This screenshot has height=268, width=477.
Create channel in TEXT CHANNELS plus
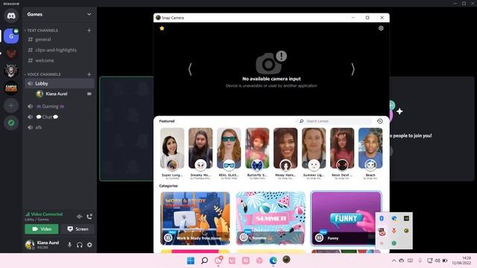(89, 31)
